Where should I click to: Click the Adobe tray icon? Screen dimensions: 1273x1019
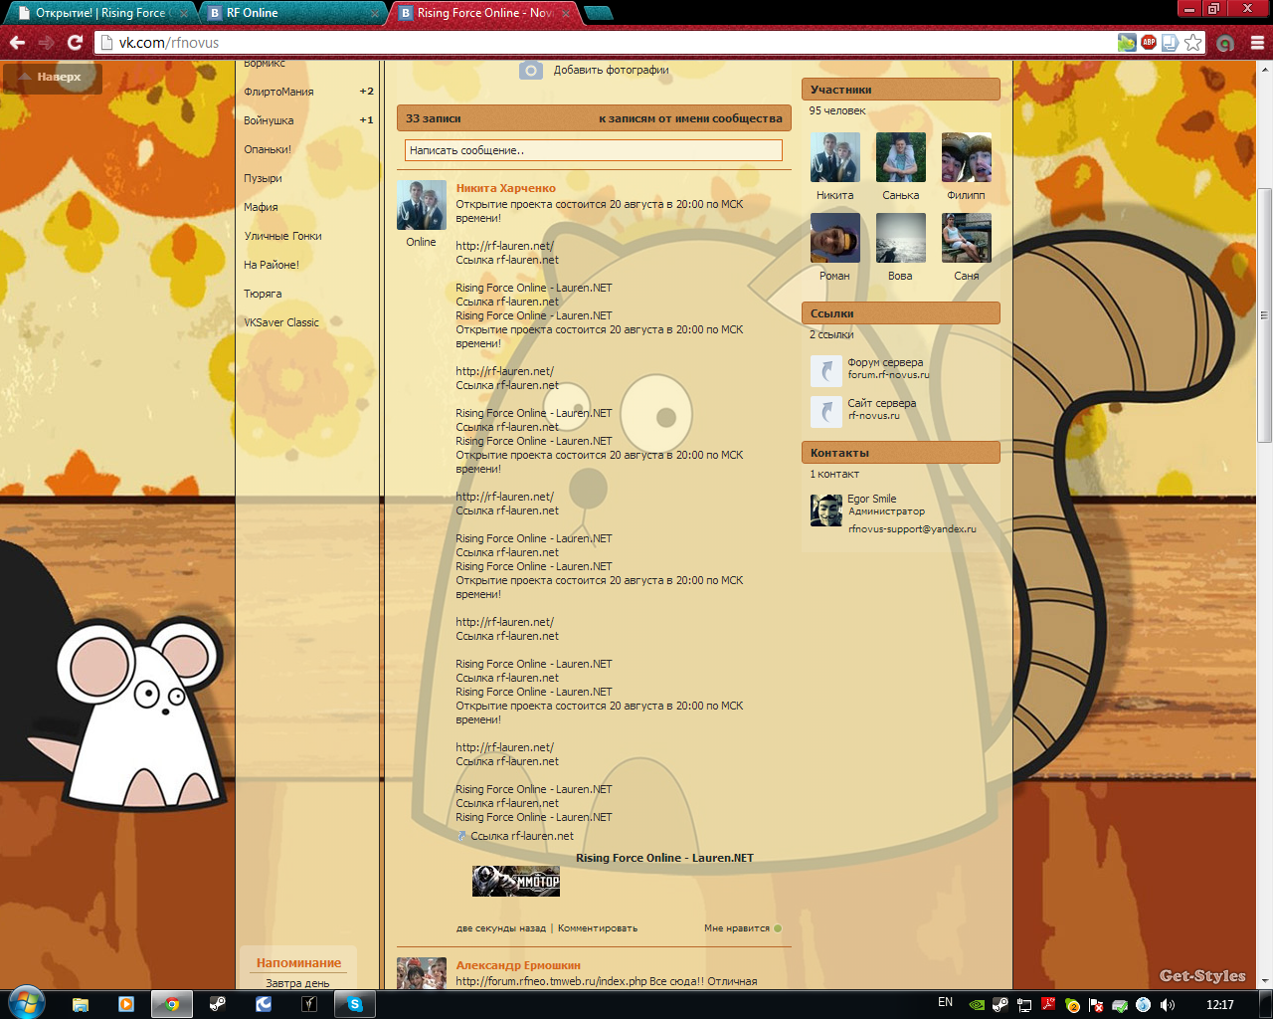point(1048,1005)
